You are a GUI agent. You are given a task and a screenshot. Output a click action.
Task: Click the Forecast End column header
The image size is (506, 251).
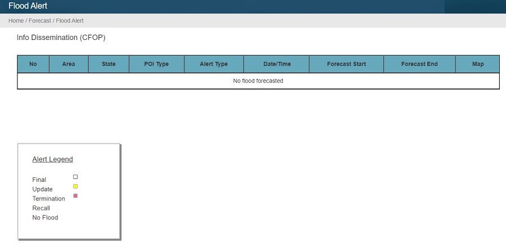pyautogui.click(x=419, y=64)
